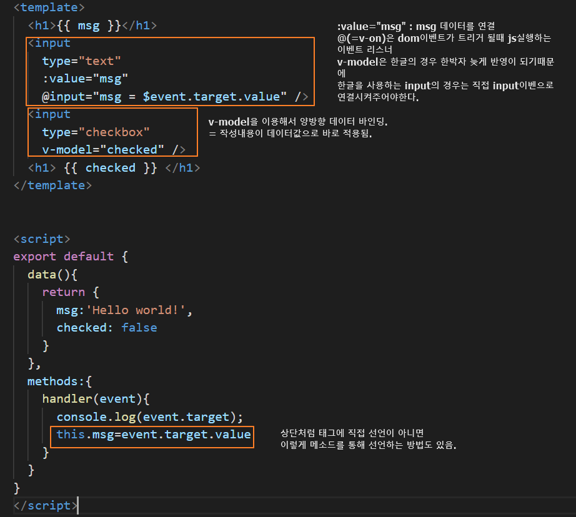Click the note about v-model 양방향 데이터 바인딩

coord(298,122)
